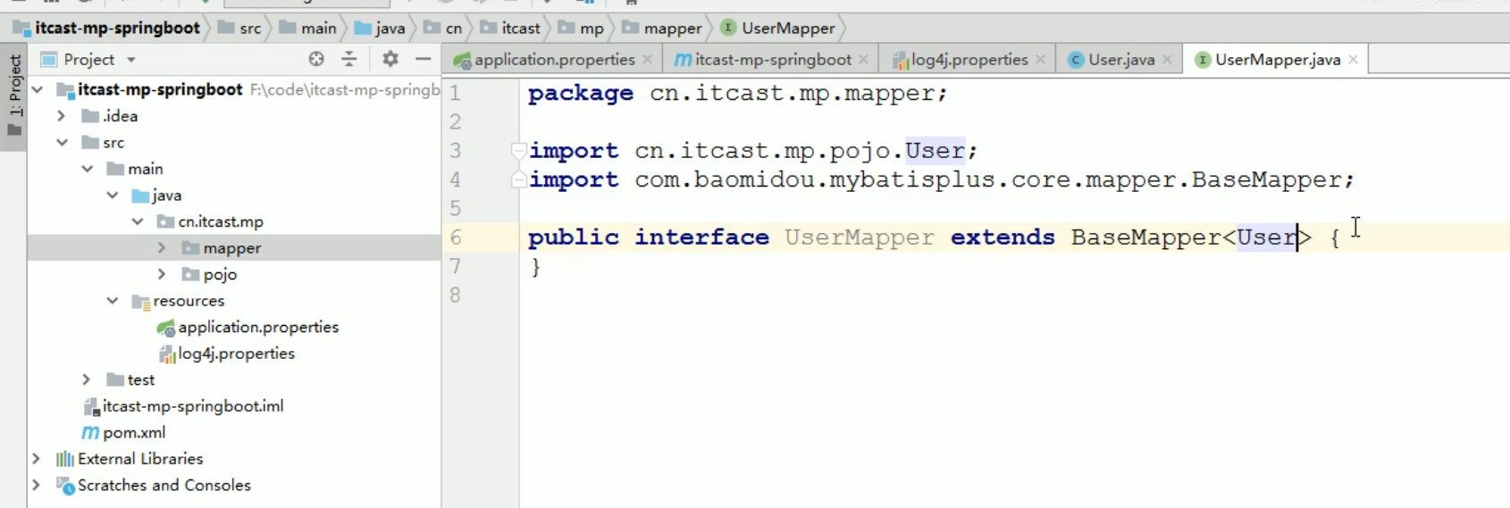Viewport: 1510px width, 508px height.
Task: Select the pojo package in tree
Action: pyautogui.click(x=234, y=274)
